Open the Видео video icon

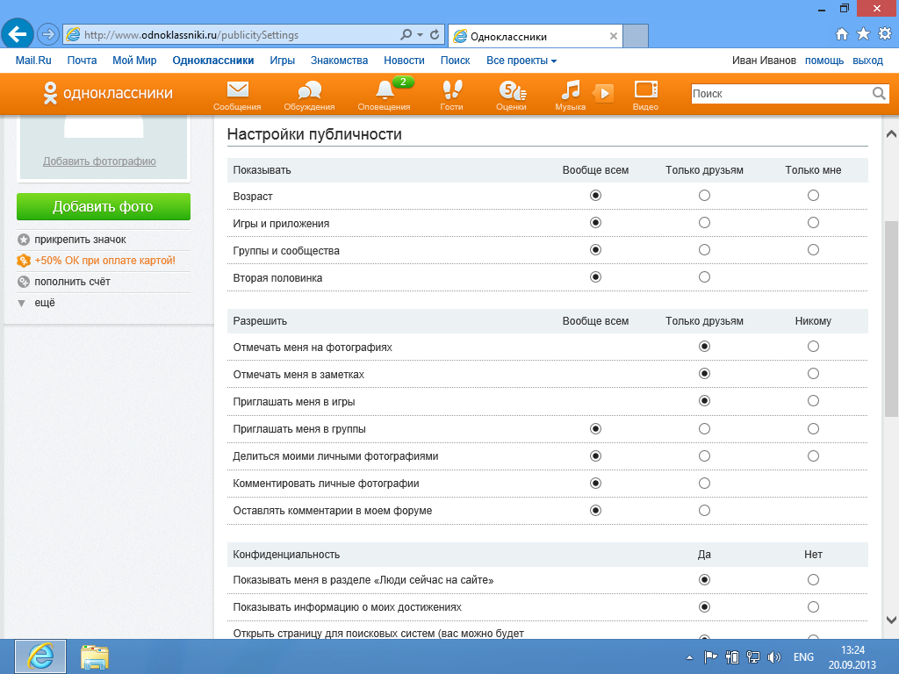pos(645,95)
